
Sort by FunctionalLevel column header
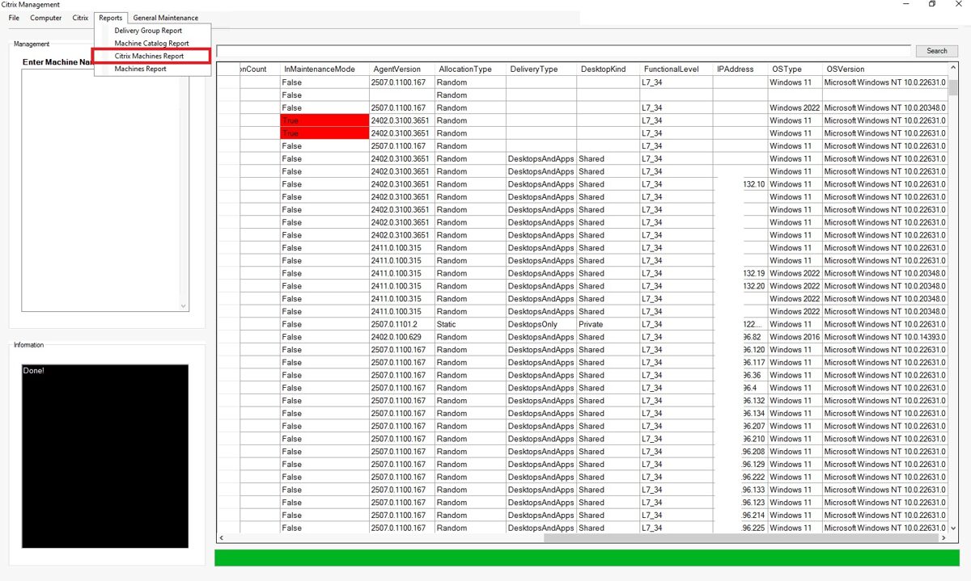pos(676,69)
